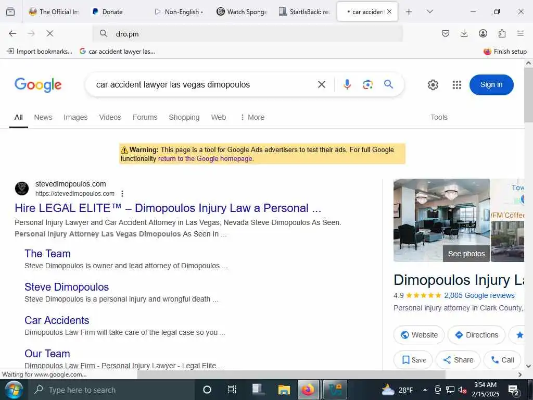Open Firefox View tab list icon

click(x=10, y=12)
